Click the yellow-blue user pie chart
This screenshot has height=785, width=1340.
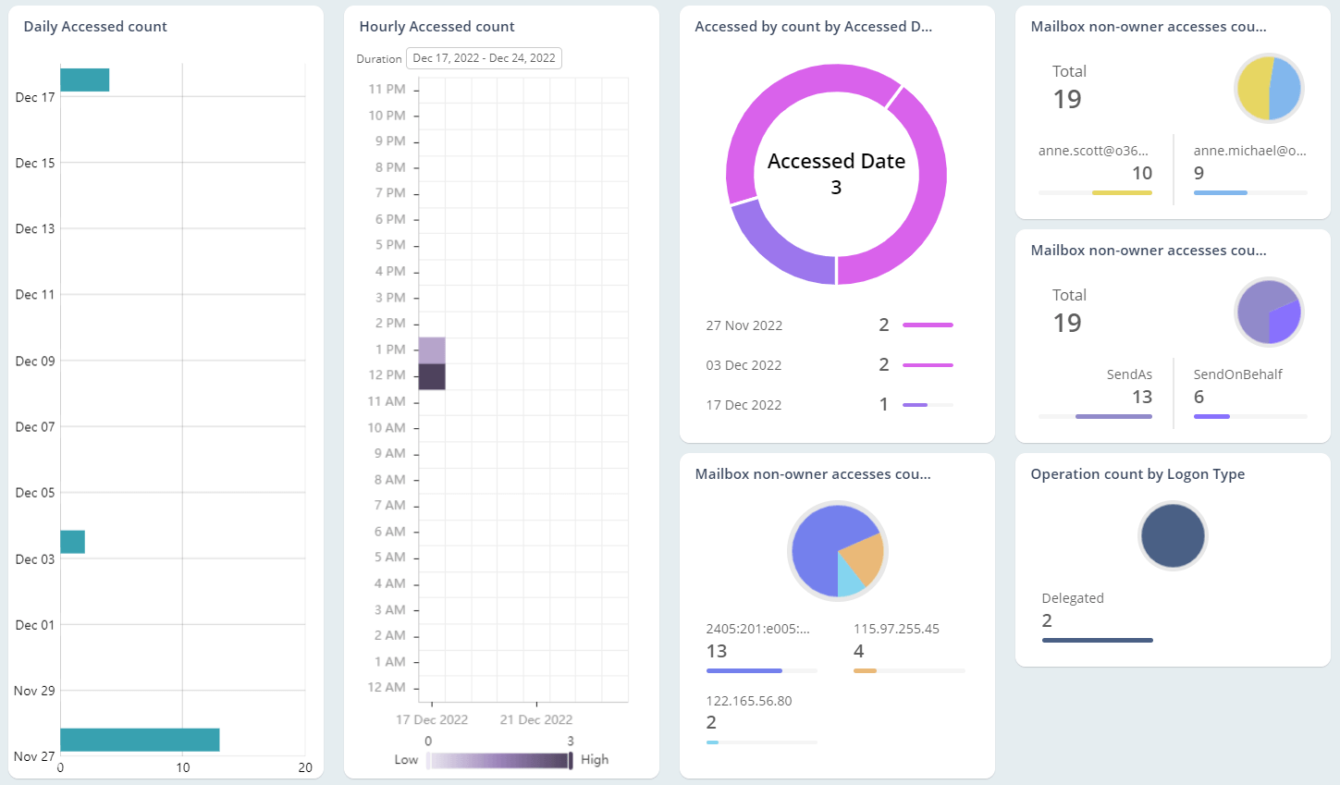point(1269,89)
